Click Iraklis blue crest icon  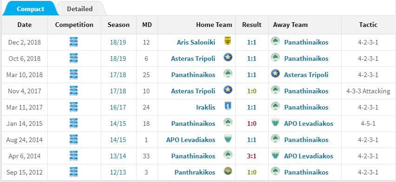pyautogui.click(x=228, y=106)
